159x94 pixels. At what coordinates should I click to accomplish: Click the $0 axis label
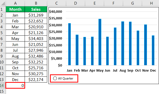pos(60,65)
